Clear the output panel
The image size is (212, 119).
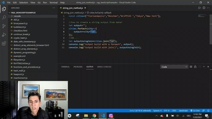tap(191, 67)
